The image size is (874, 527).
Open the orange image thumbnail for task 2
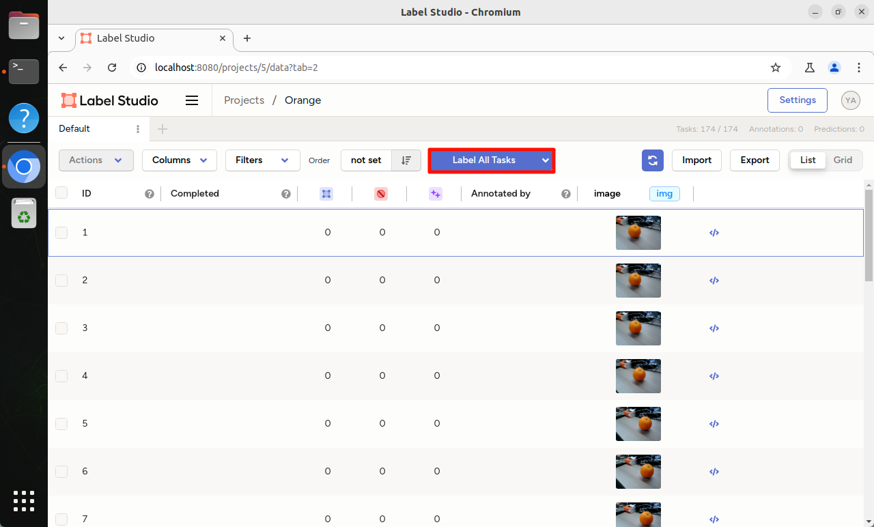pyautogui.click(x=638, y=281)
